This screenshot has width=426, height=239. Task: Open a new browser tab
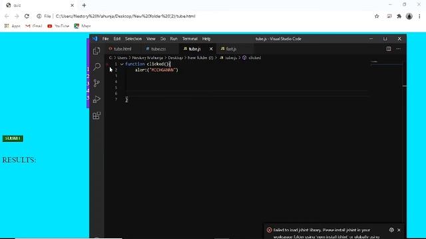84,5
